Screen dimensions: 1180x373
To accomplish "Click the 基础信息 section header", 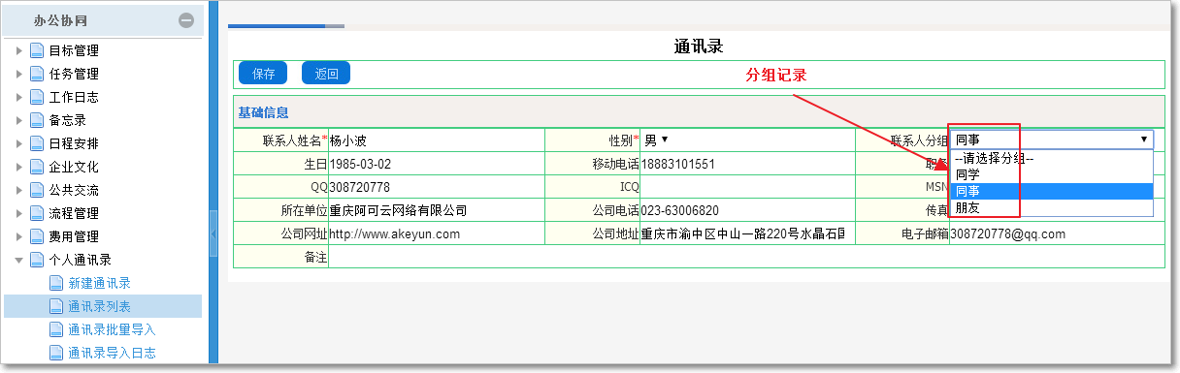I will coord(263,112).
